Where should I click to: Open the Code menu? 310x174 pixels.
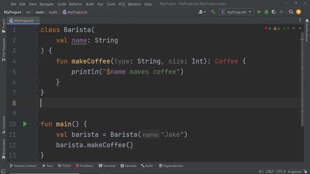click(x=62, y=4)
